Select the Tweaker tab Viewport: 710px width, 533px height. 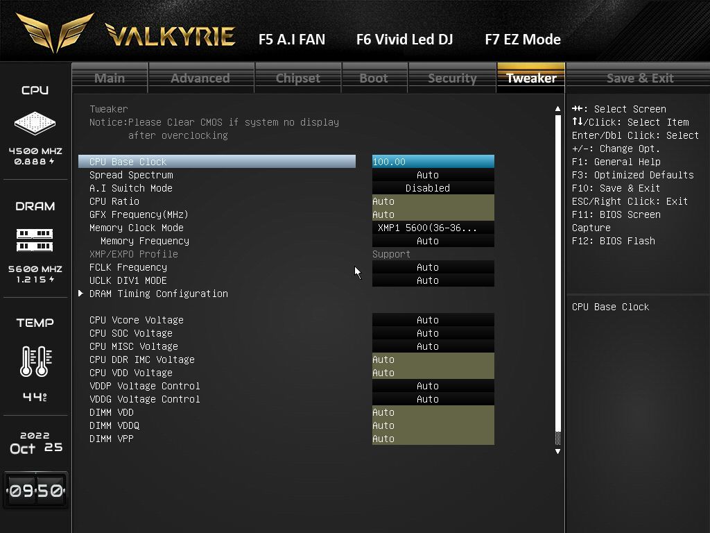(x=531, y=78)
